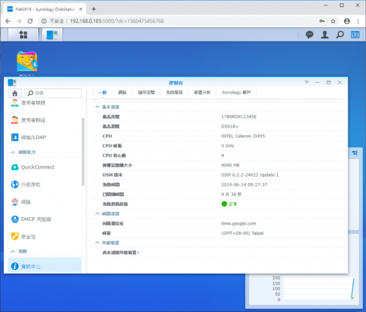Viewport: 366px width, 312px height.
Task: Click the Control Panel home icon
Action: (x=15, y=93)
